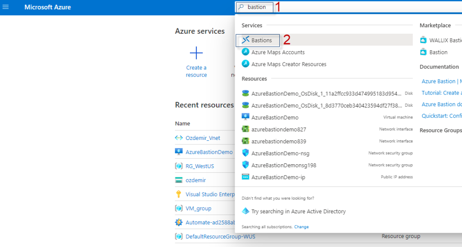Open AzureBastionDemo_OsDisk_1_11a2ffcc disk resource
Viewport: 462px width, 247px height.
[x=327, y=94]
